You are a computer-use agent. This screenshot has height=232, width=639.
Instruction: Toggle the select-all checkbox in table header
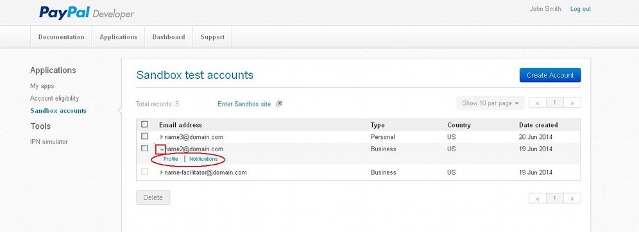point(144,124)
